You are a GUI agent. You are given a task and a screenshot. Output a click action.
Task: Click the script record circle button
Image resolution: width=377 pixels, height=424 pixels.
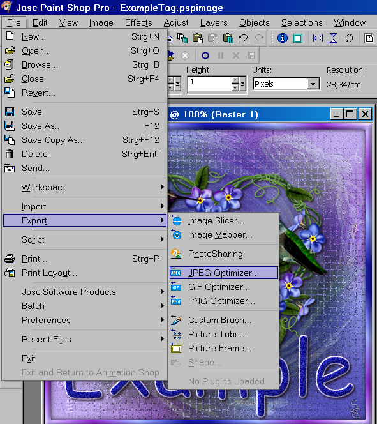pyautogui.click(x=205, y=56)
